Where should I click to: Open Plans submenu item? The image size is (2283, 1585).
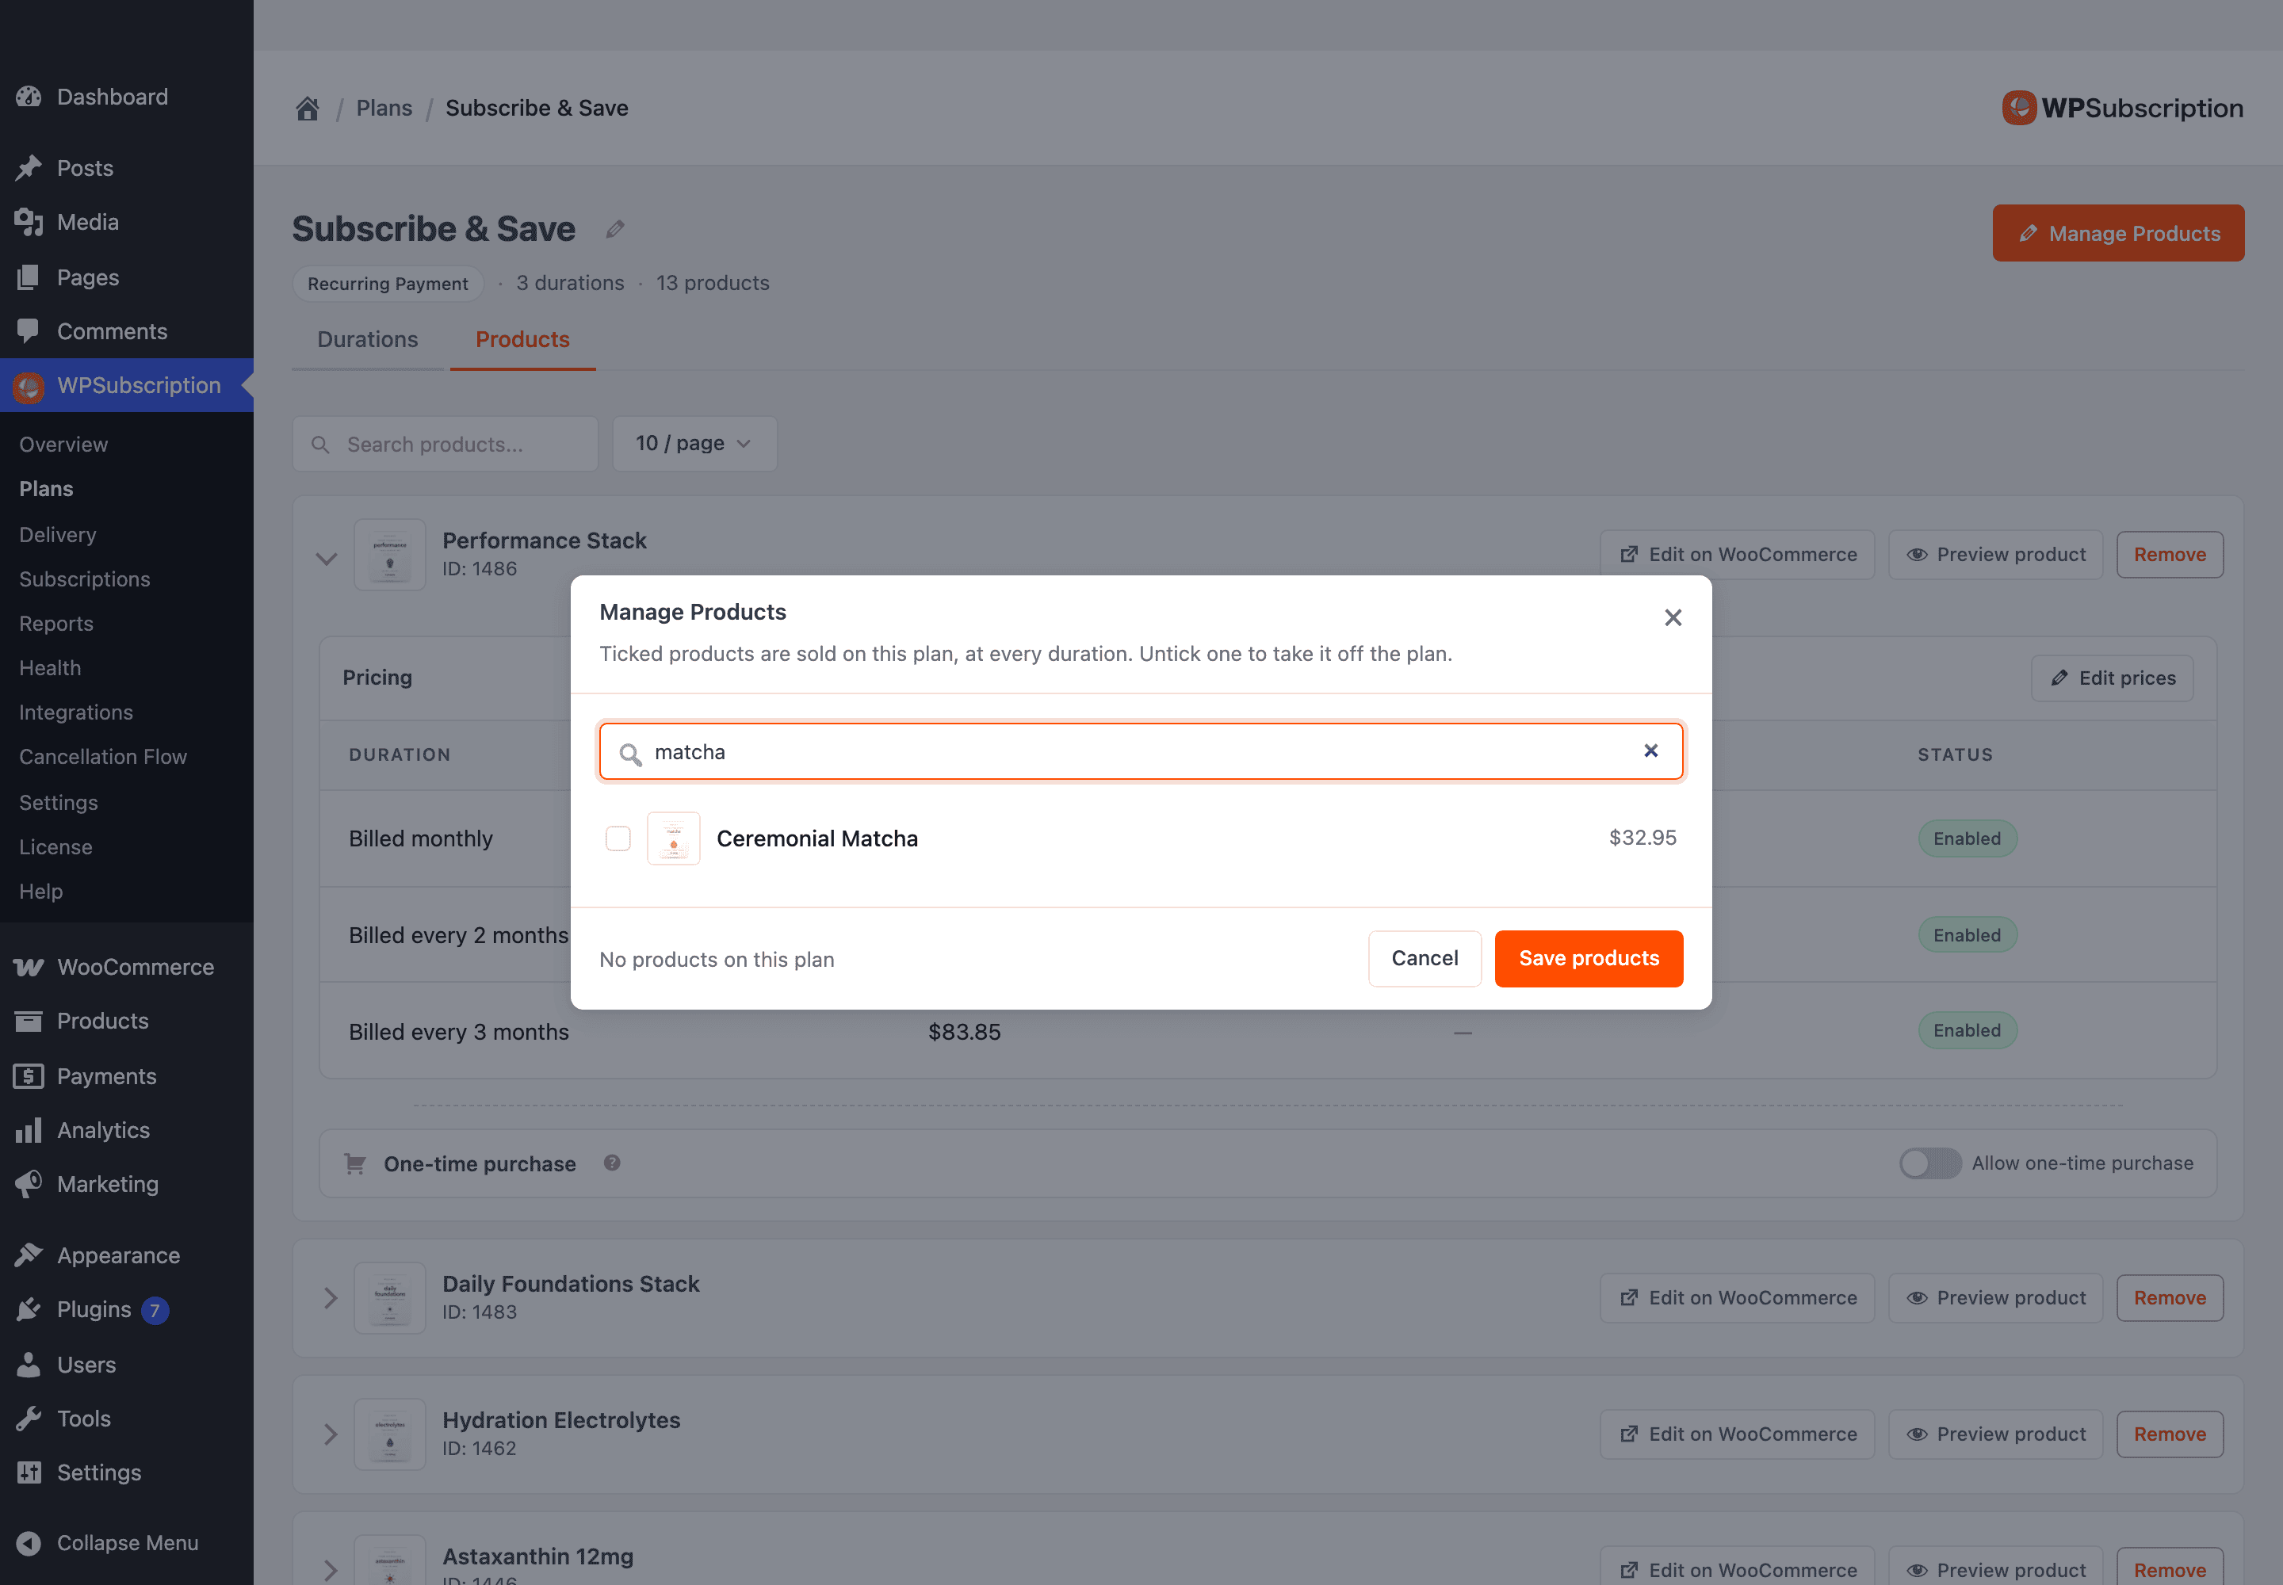point(126,489)
